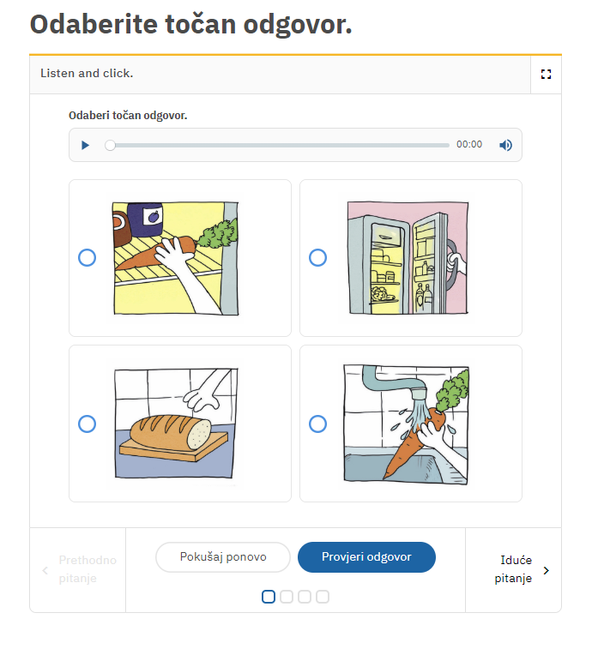The width and height of the screenshot is (598, 649).
Task: Select radio button for washing carrot picture
Action: 317,424
